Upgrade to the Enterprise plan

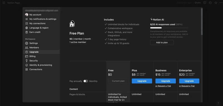pos(189,81)
